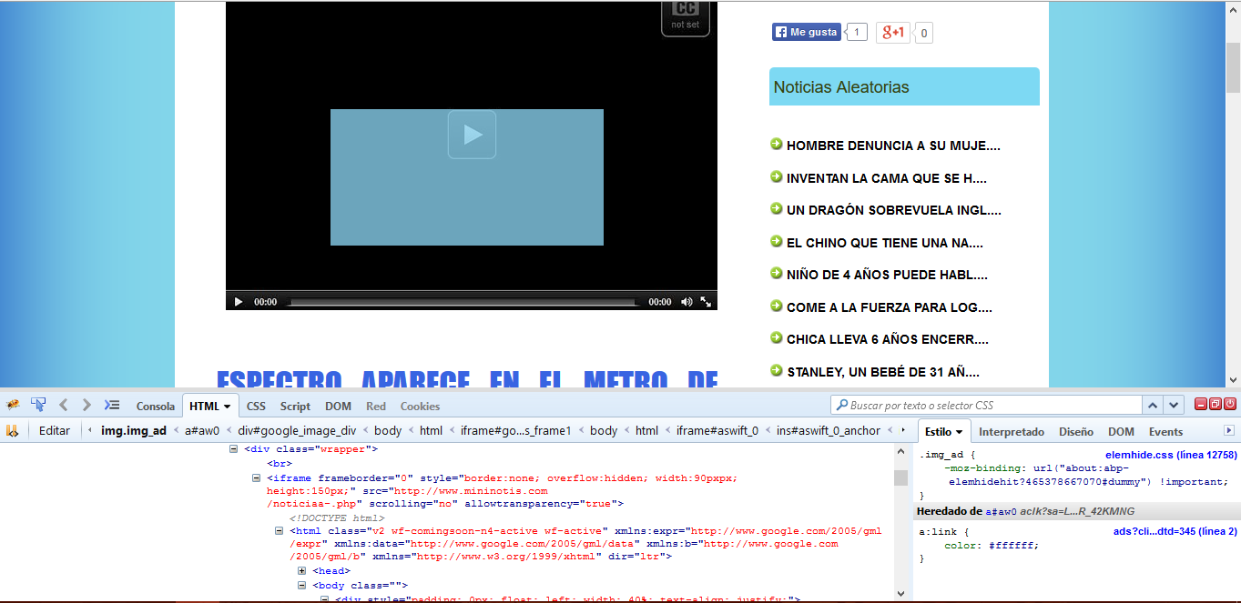Viewport: 1241px width, 603px height.
Task: Open the DOM side panel tab
Action: click(1121, 432)
